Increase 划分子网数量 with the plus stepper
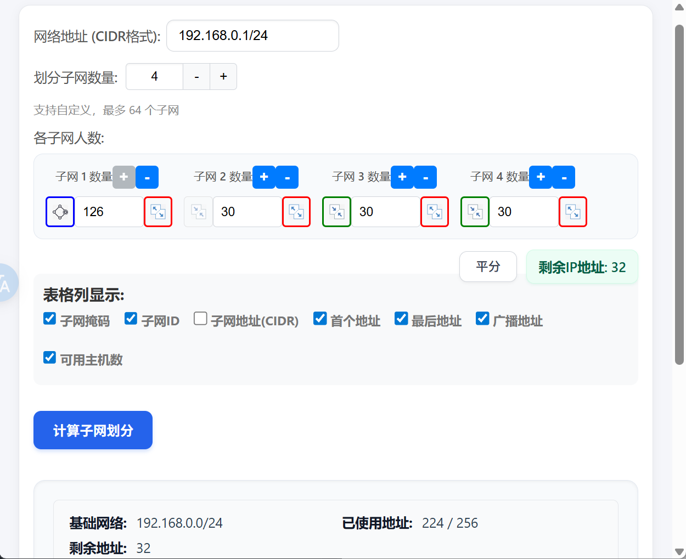Image resolution: width=686 pixels, height=559 pixels. tap(223, 77)
